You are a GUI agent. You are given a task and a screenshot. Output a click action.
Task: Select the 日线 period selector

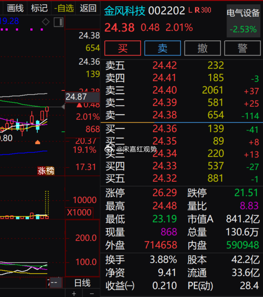click(82, 283)
